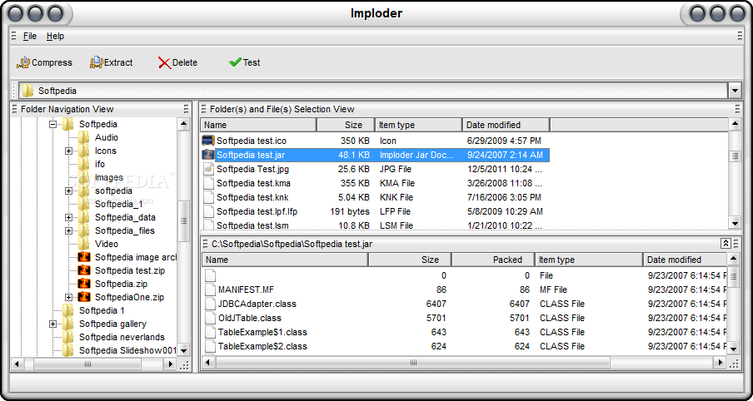Sort archive contents by Size column header

click(410, 260)
